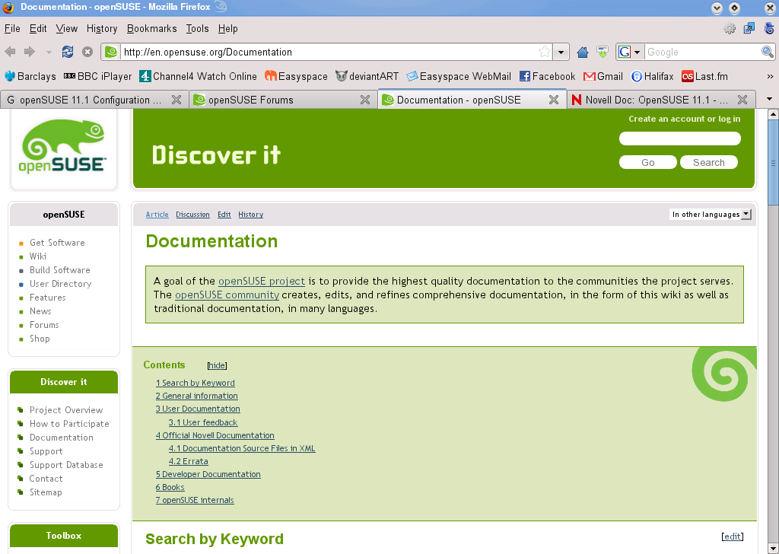The width and height of the screenshot is (779, 554).
Task: Open the Bookmarks menu
Action: tap(152, 29)
